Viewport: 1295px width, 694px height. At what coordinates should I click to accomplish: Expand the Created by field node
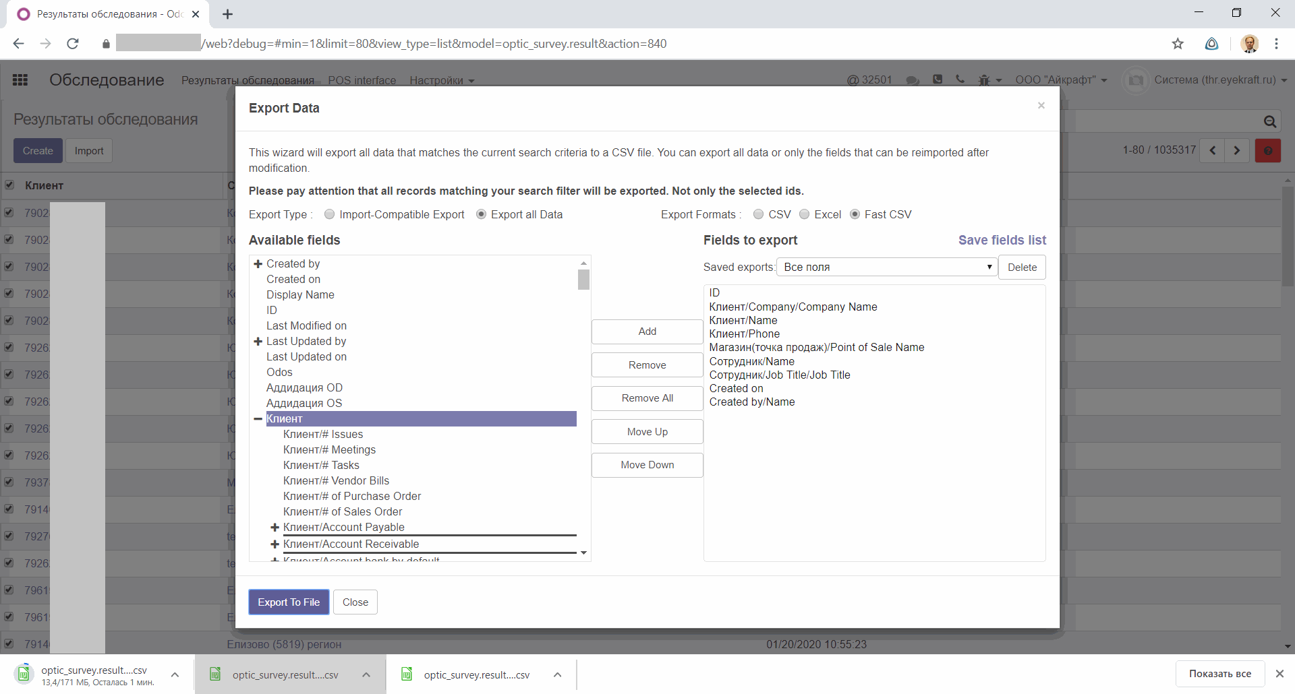(x=258, y=264)
